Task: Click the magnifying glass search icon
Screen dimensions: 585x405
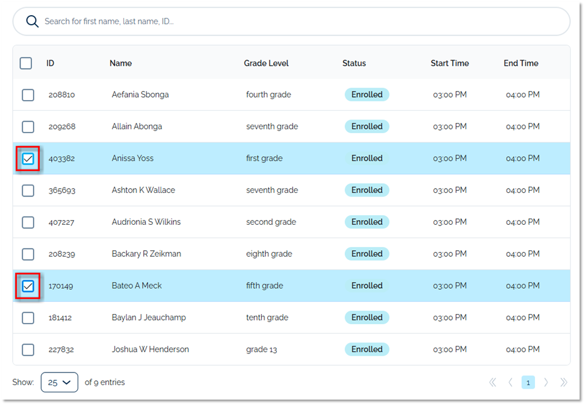Action: click(x=32, y=22)
